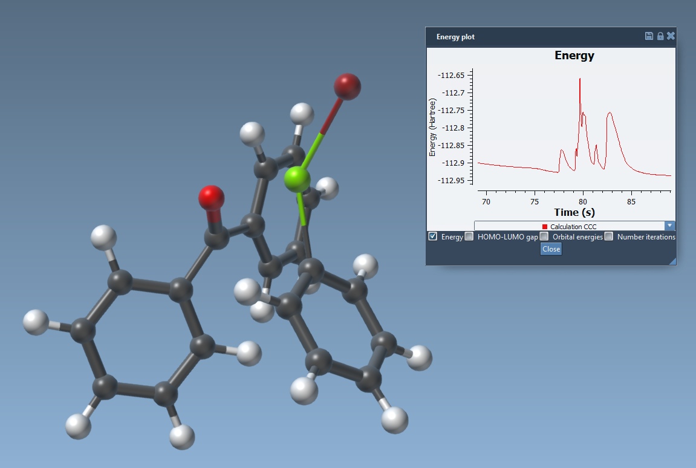Enable the Orbital energies checkbox
696x468 pixels.
click(x=544, y=236)
